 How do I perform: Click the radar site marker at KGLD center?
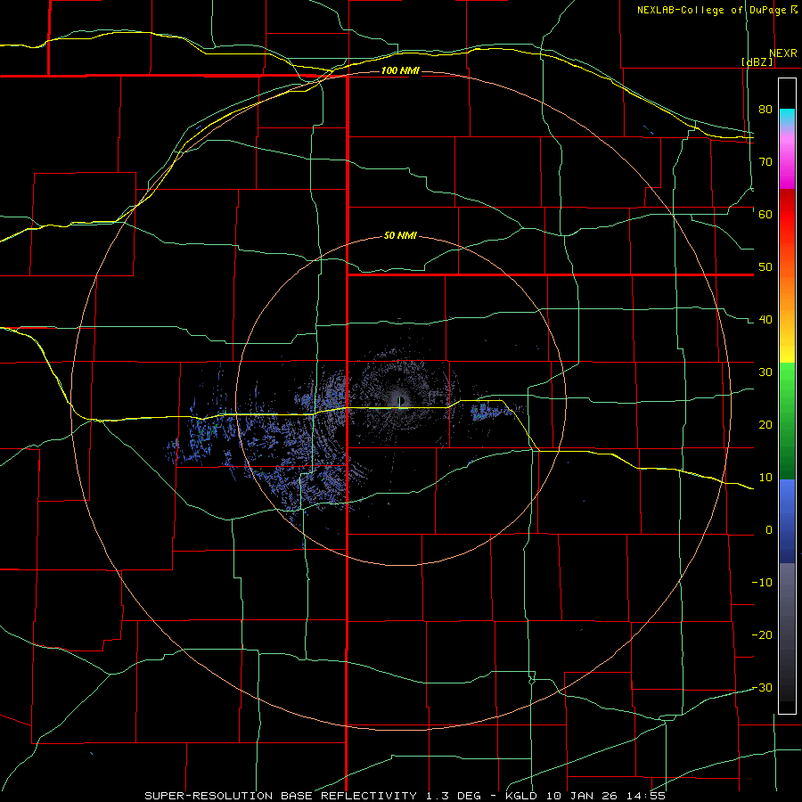tap(400, 400)
